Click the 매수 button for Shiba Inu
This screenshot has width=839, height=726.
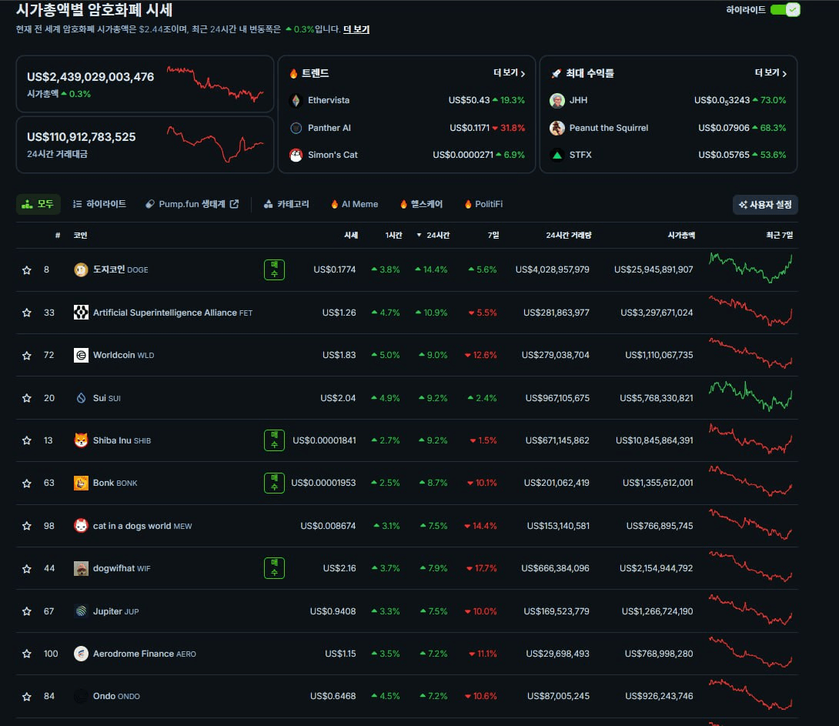[x=274, y=440]
